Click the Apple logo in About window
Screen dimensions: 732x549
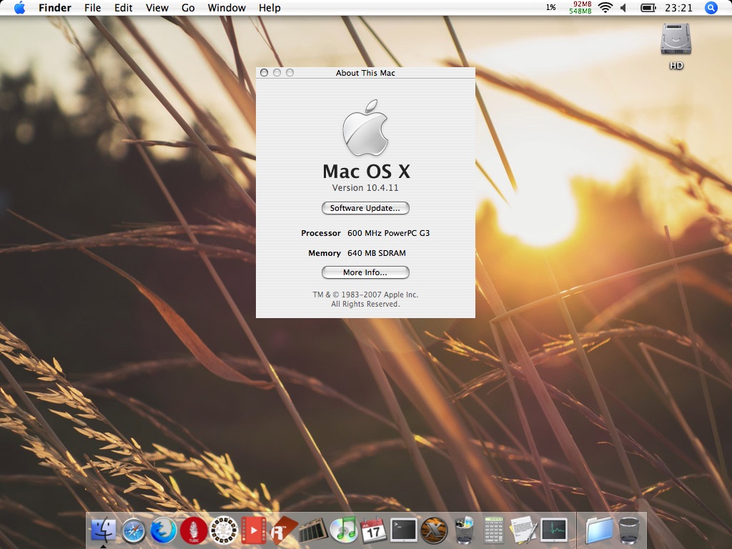[365, 127]
